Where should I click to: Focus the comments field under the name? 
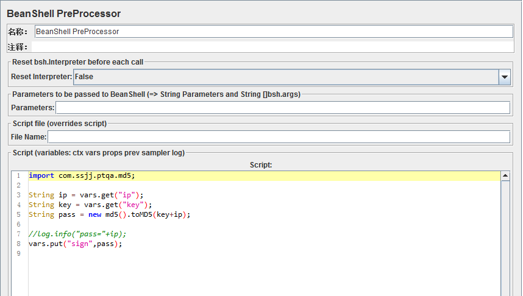point(272,47)
